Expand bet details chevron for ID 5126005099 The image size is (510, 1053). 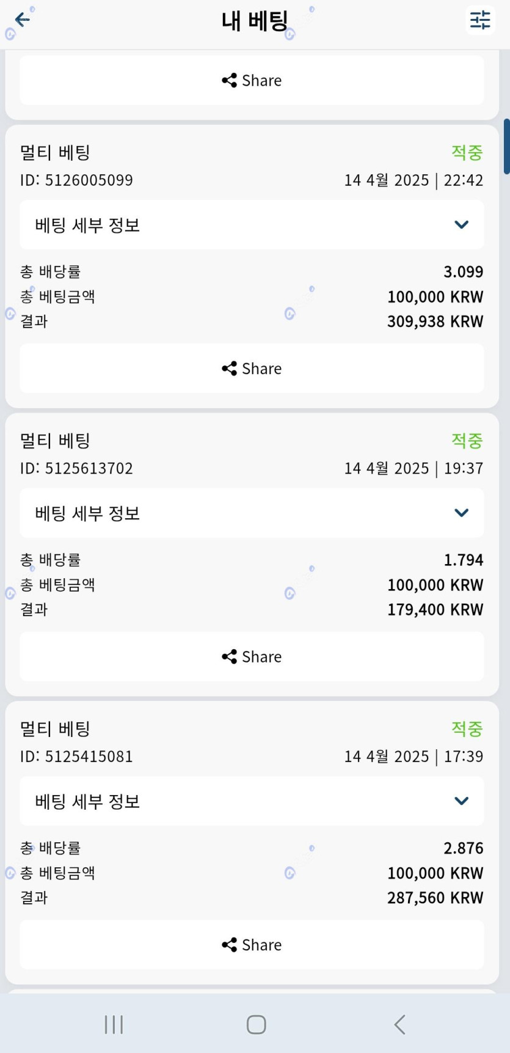pyautogui.click(x=462, y=225)
